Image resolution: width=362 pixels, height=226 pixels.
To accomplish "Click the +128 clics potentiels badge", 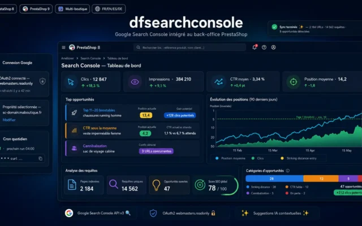I will pos(180,115).
